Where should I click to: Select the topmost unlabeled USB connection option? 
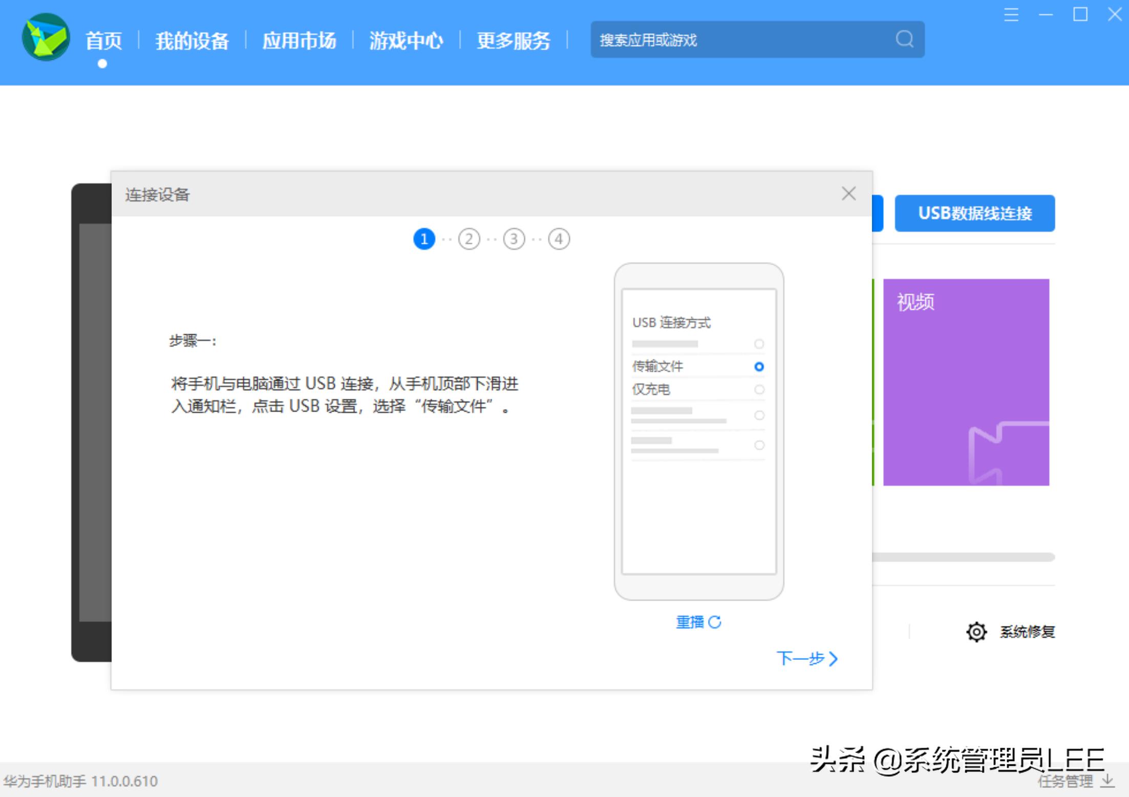[x=758, y=344]
